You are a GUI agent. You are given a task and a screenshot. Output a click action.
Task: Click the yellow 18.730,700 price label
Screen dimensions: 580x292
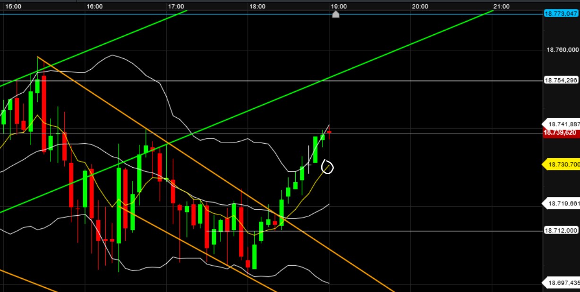pyautogui.click(x=561, y=164)
